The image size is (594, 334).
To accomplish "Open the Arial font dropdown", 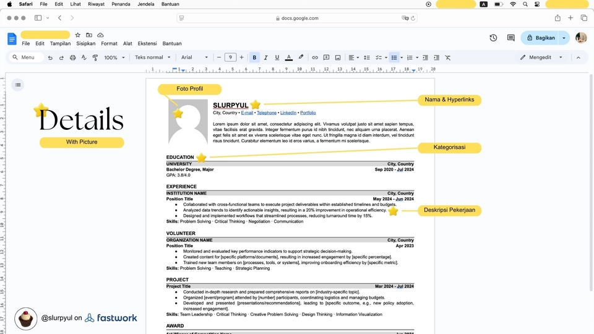I will (x=194, y=58).
